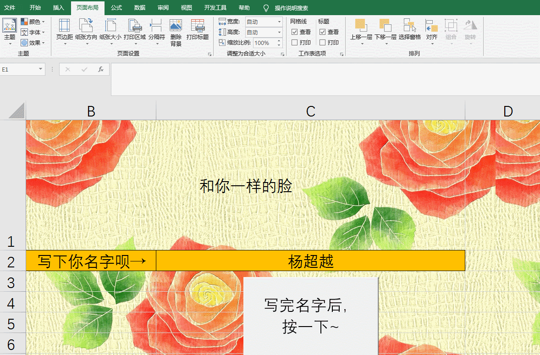Switch to the 插入 tab

(59, 8)
